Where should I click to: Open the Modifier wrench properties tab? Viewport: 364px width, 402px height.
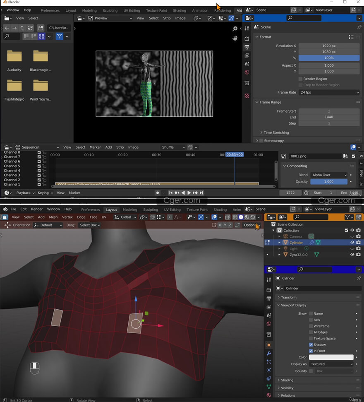tap(269, 353)
